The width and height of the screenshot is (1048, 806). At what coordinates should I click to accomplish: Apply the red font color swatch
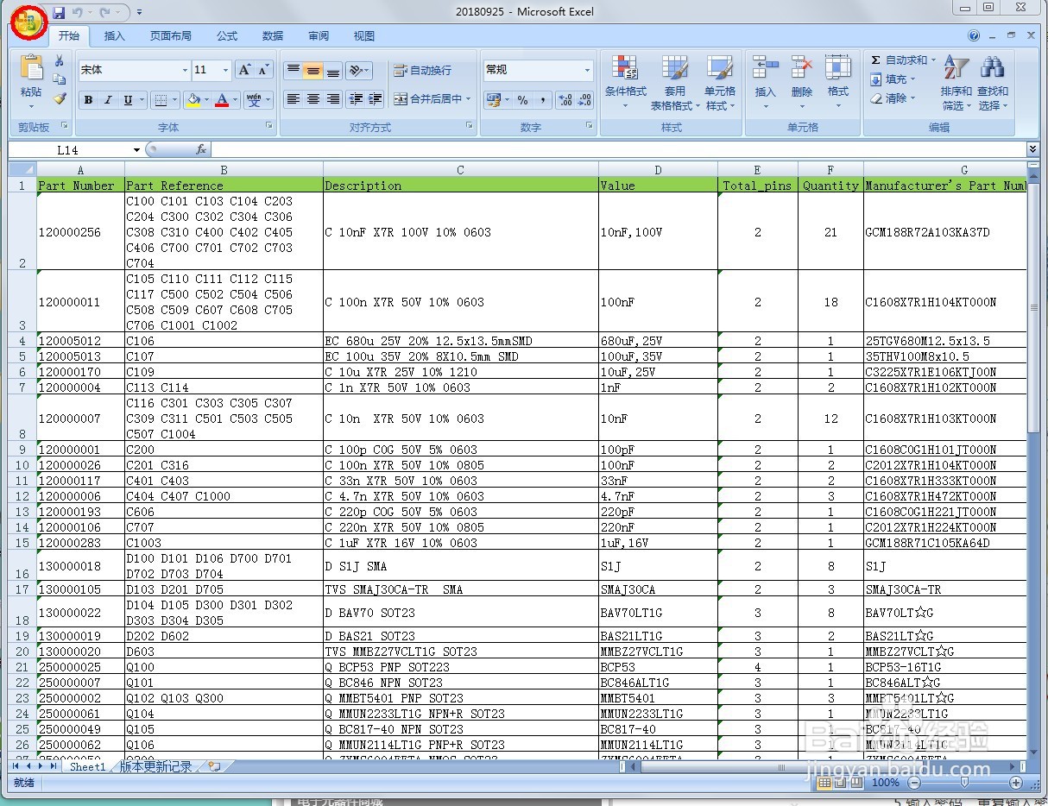coord(222,100)
